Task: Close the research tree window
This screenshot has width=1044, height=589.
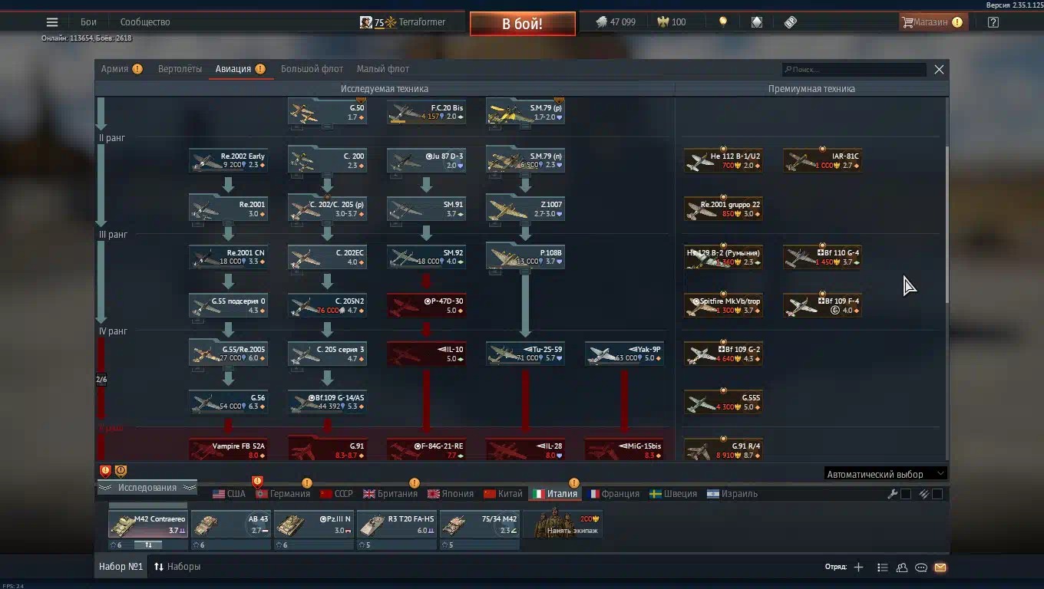Action: click(939, 70)
